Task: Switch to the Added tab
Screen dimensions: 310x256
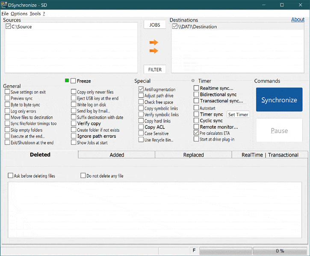Action: click(x=117, y=155)
